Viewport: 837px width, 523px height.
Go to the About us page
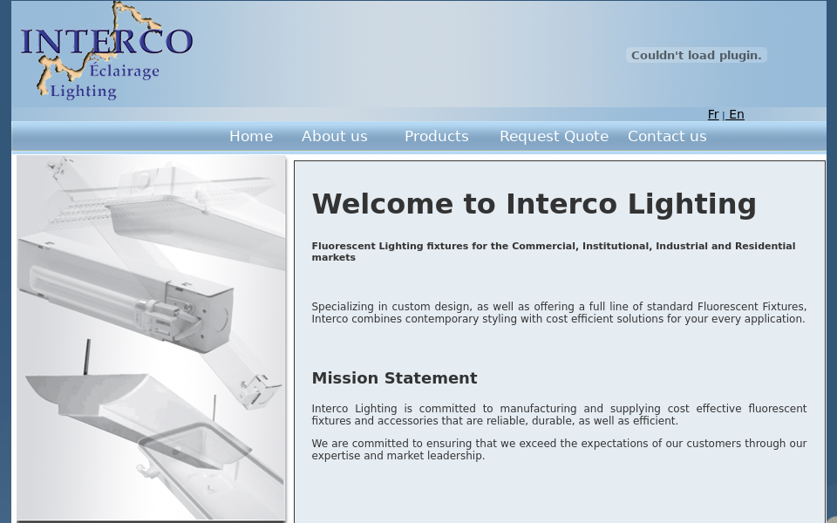(x=334, y=136)
